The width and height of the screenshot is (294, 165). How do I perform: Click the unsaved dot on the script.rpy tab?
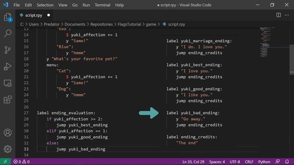[x=49, y=15]
